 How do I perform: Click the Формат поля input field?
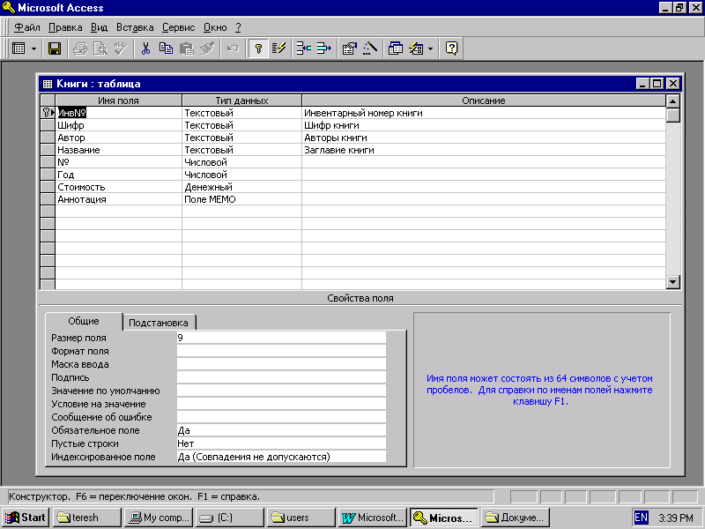(x=281, y=351)
